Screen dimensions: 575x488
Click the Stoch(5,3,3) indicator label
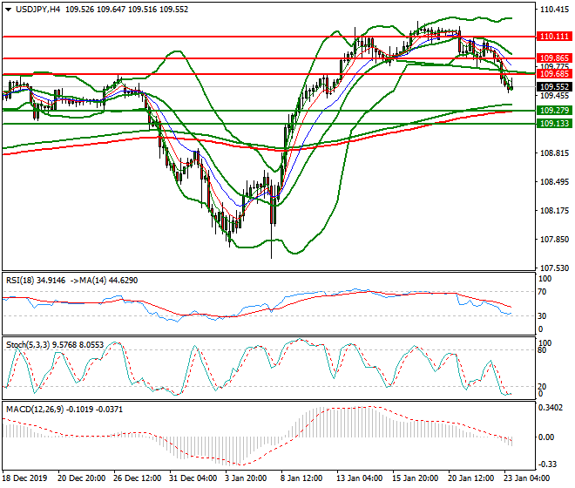28,345
